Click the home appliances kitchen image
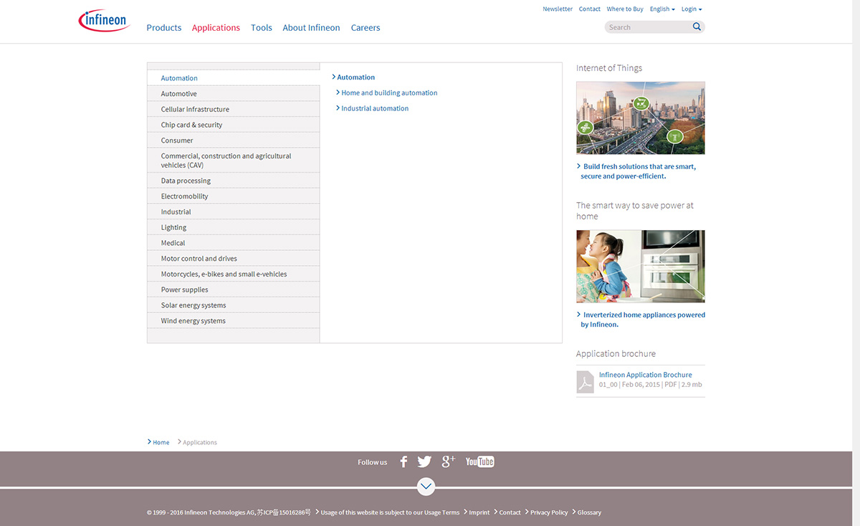The image size is (860, 526). [640, 266]
